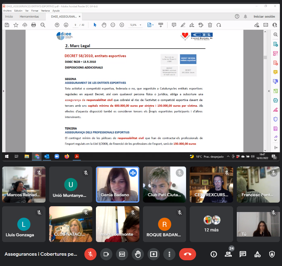The width and height of the screenshot is (282, 266).
Task: Toggle the camera in the call bar
Action: (106, 254)
